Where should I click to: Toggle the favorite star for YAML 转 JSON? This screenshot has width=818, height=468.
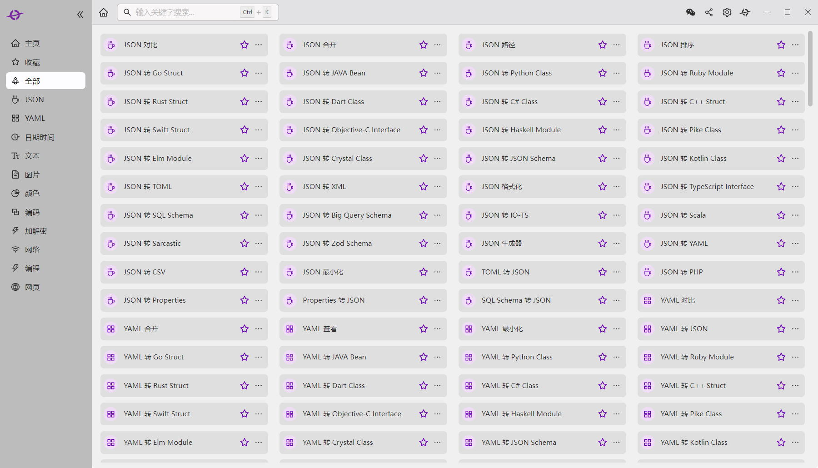coord(781,329)
